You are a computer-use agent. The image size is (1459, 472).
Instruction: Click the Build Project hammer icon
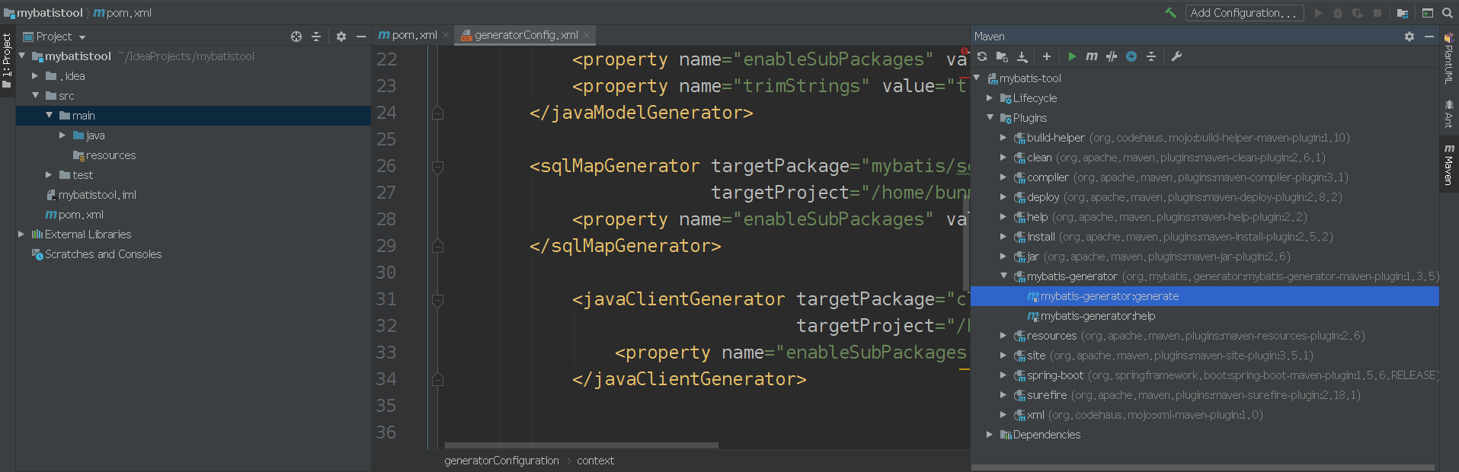1170,13
